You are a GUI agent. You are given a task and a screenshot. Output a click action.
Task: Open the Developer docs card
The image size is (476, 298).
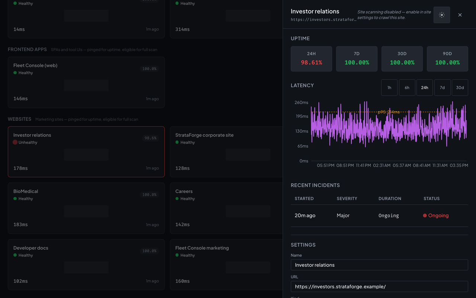[86, 264]
